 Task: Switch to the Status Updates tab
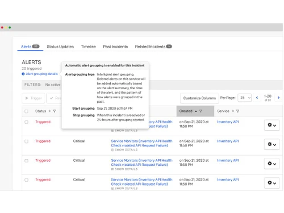[x=60, y=47]
